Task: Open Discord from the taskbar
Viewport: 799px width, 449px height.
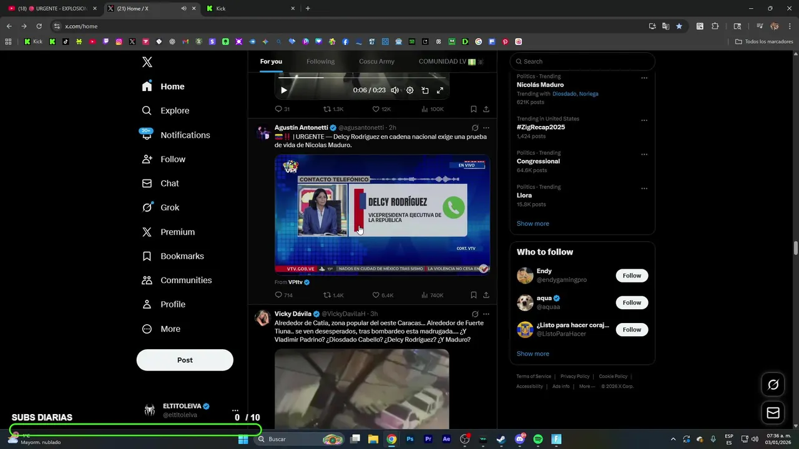Action: coord(520,439)
